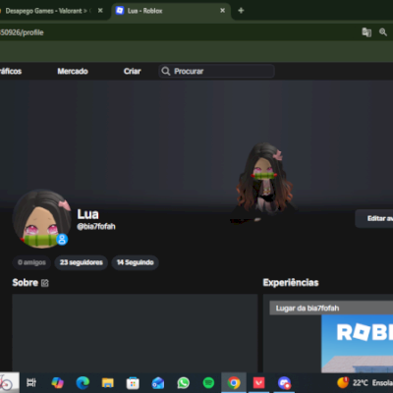The image size is (393, 393).
Task: Click the round profile avatar headshot
Action: (x=41, y=219)
